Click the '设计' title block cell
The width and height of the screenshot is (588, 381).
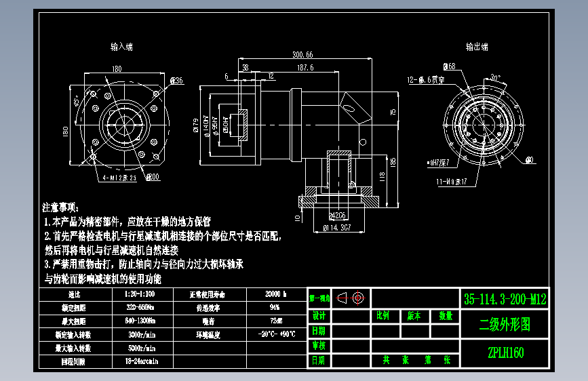319,316
